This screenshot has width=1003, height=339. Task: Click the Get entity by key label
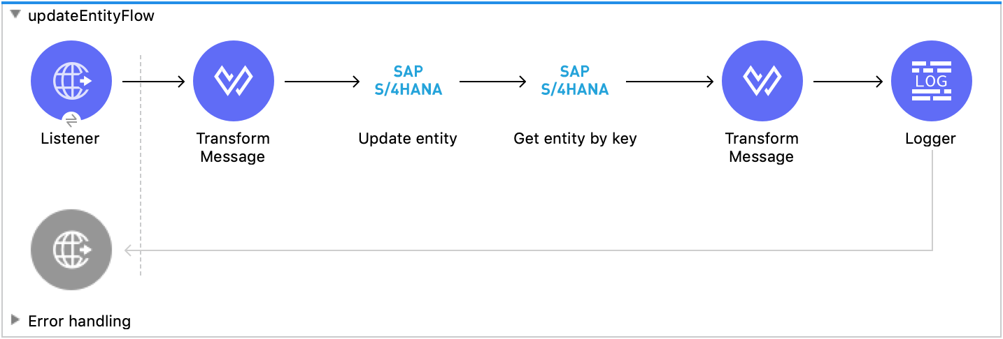(575, 138)
